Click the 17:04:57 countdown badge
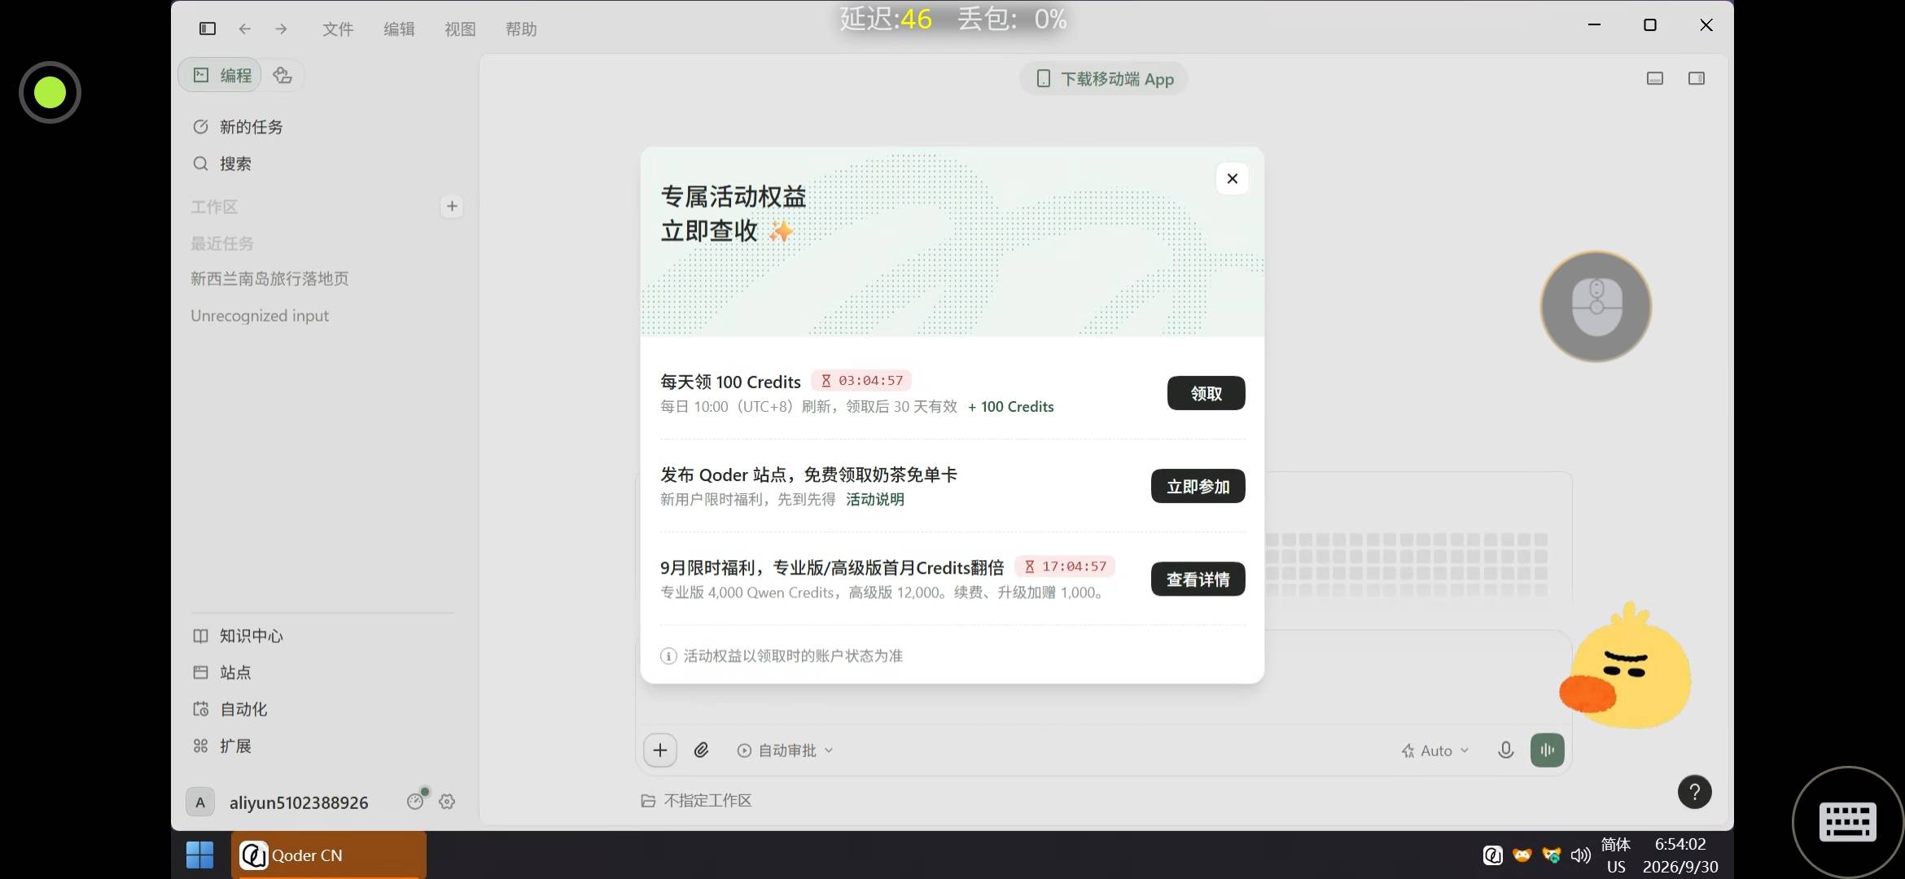The height and width of the screenshot is (879, 1905). click(x=1065, y=566)
